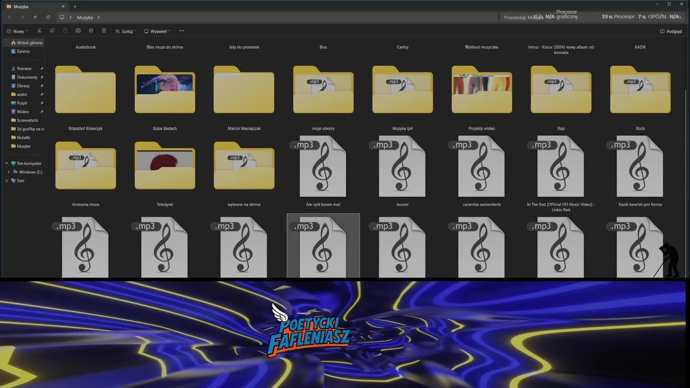
Task: Open a new Explorer tab with plus
Action: (x=75, y=6)
